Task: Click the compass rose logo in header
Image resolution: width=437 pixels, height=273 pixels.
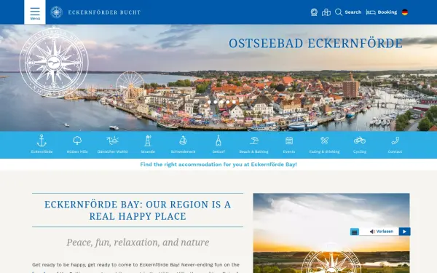Action: tap(56, 12)
